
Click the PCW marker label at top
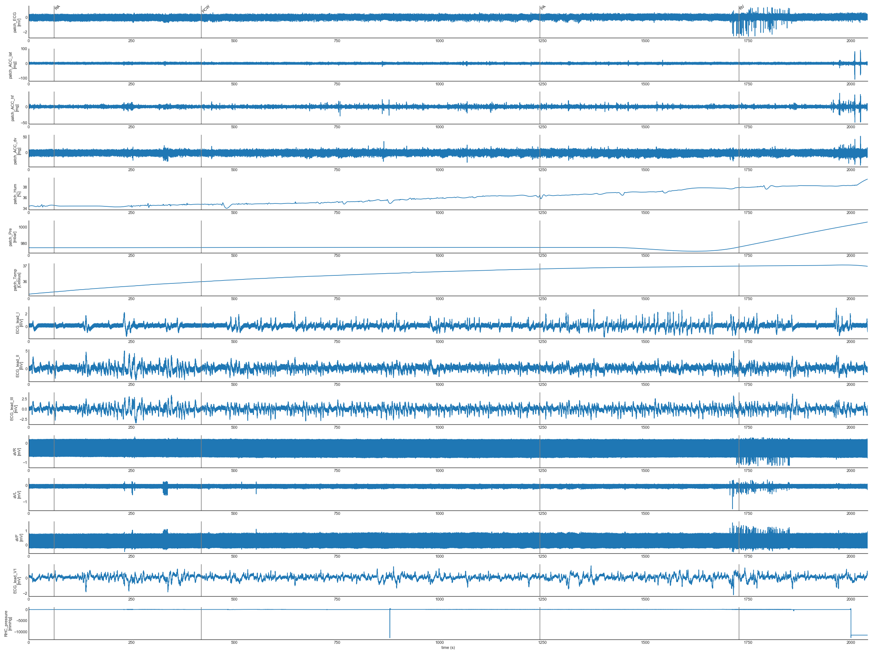pyautogui.click(x=206, y=9)
